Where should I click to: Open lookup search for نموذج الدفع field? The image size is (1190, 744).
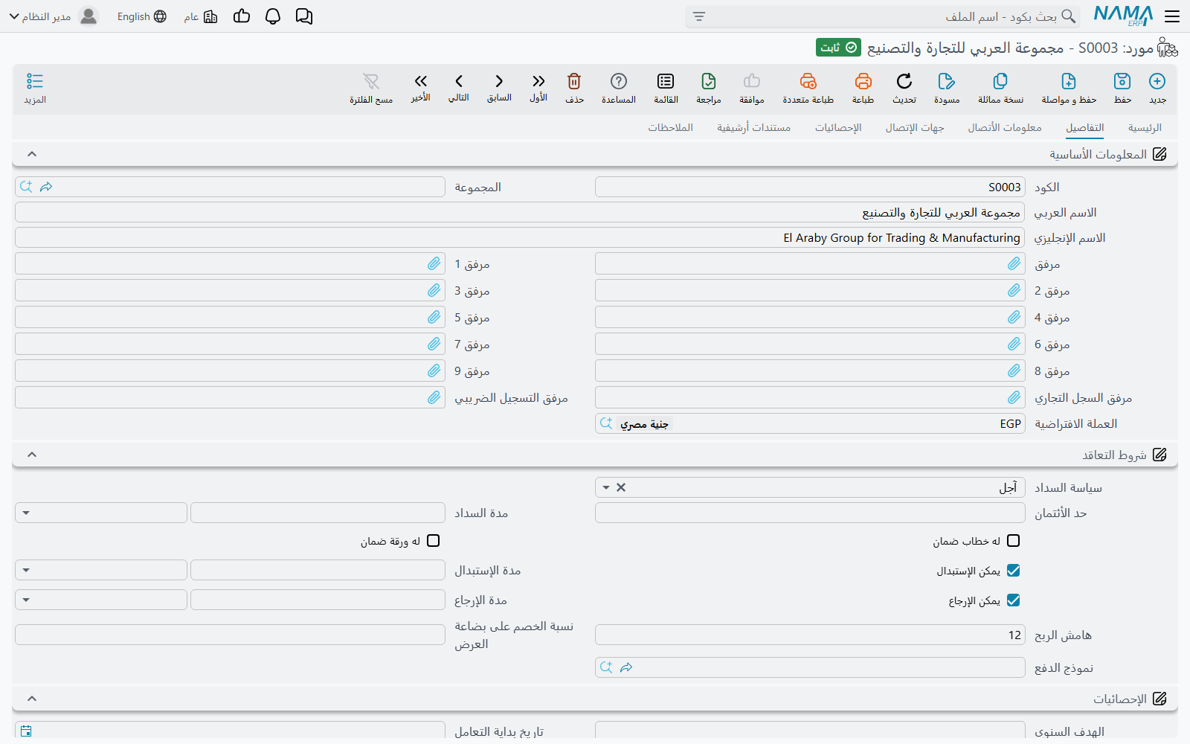pyautogui.click(x=606, y=667)
